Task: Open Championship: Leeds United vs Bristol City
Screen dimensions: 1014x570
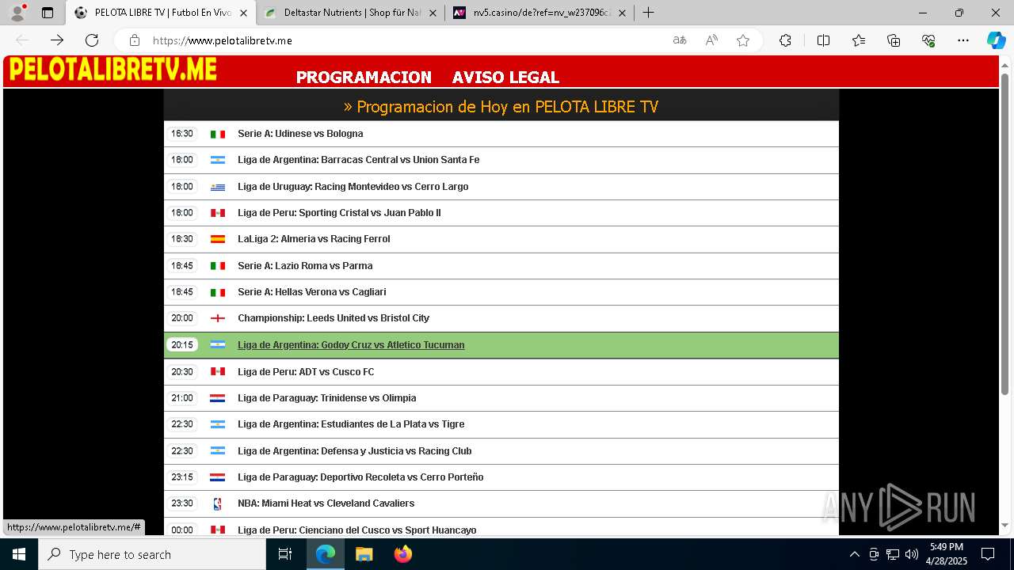Action: 334,318
